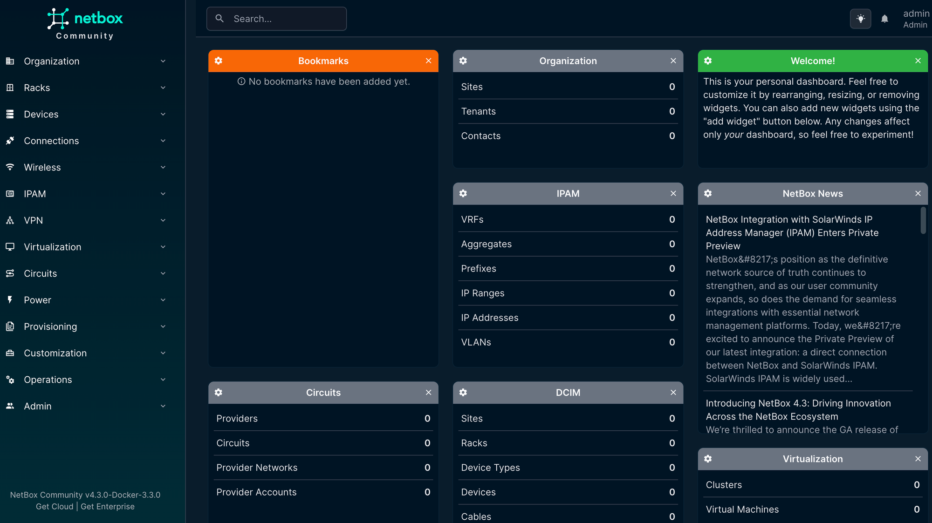Viewport: 932px width, 523px height.
Task: Click the Get Enterprise link
Action: (x=108, y=507)
